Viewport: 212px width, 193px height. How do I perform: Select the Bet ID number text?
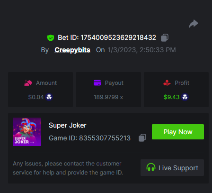pyautogui.click(x=118, y=37)
